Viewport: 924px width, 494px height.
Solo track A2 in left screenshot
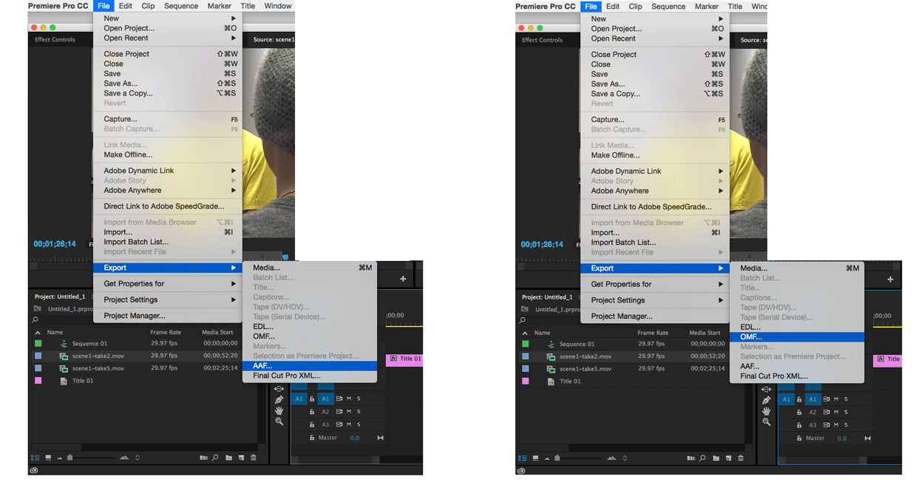click(x=359, y=412)
